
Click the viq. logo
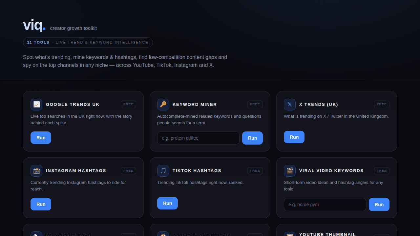coord(34,25)
